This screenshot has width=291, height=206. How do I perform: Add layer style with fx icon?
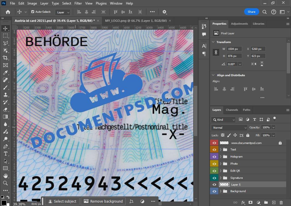pyautogui.click(x=243, y=203)
